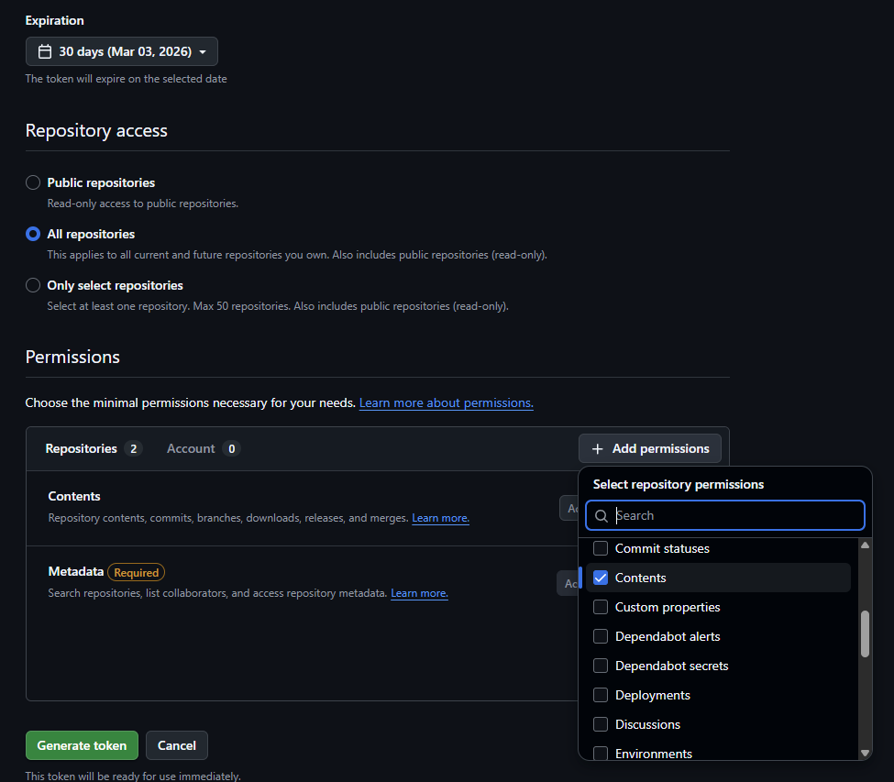Open Contents access level dropdown

[569, 508]
